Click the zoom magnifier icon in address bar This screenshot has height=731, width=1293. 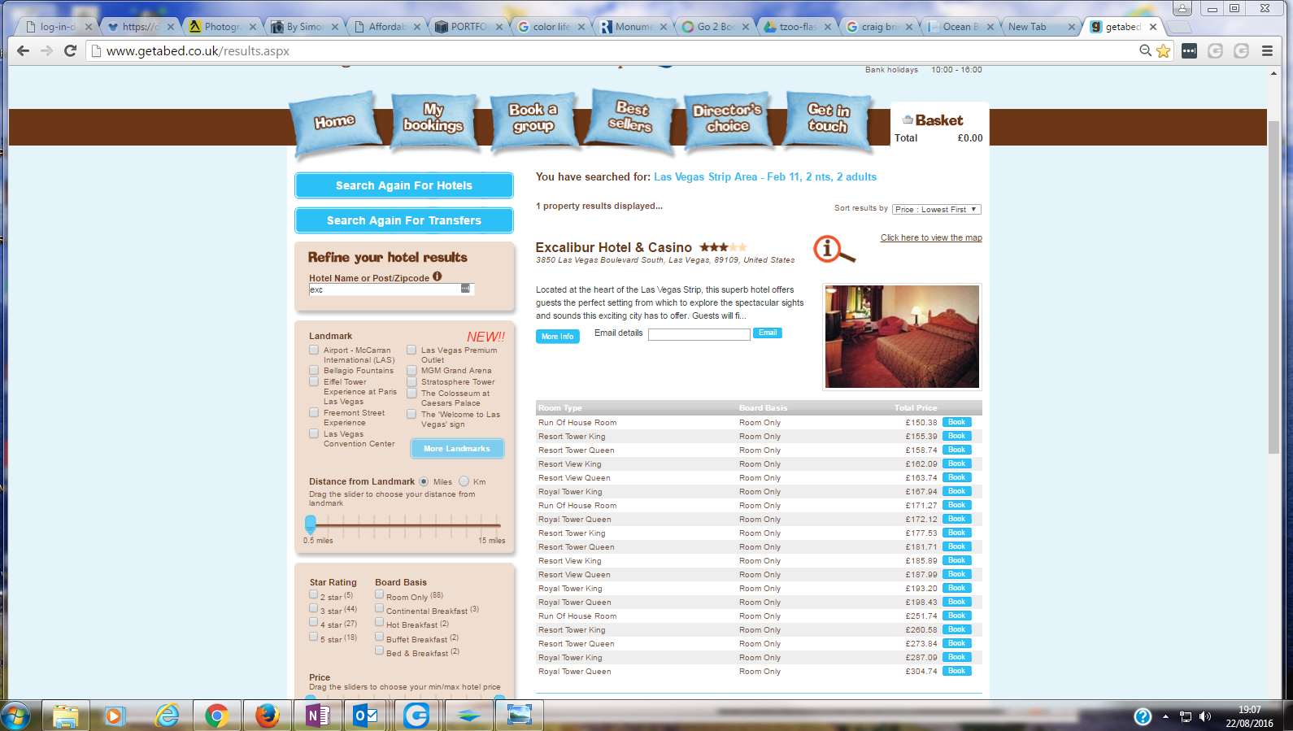1145,50
